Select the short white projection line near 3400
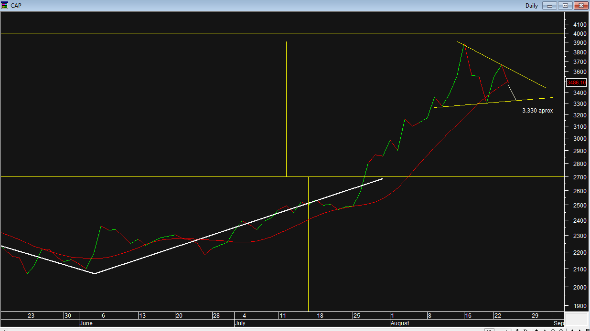This screenshot has height=331, width=590. tap(512, 93)
